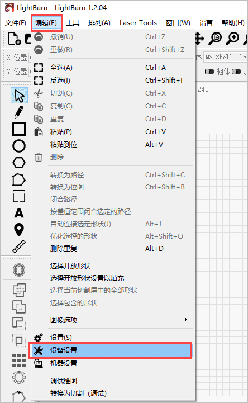
Task: Toggle the 粗体 bold switch
Action: tap(209, 72)
